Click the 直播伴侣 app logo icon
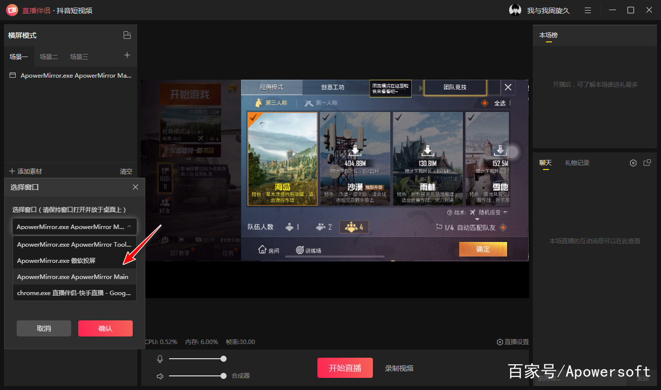The image size is (661, 390). pyautogui.click(x=12, y=10)
